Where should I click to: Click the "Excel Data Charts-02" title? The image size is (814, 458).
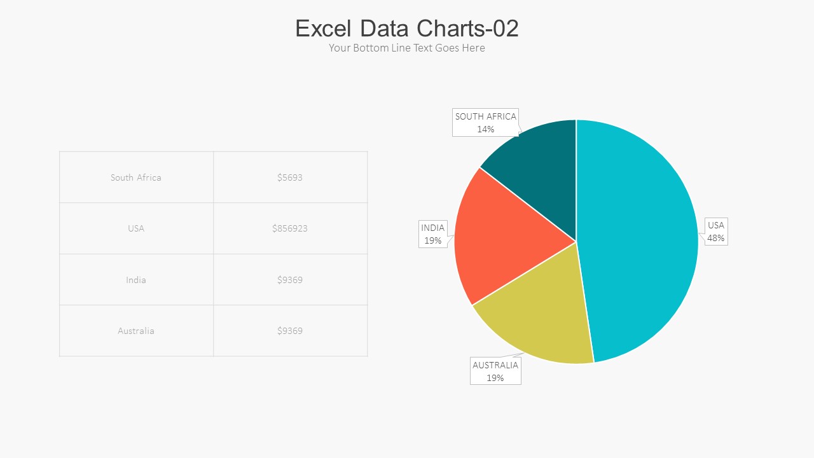pos(407,29)
